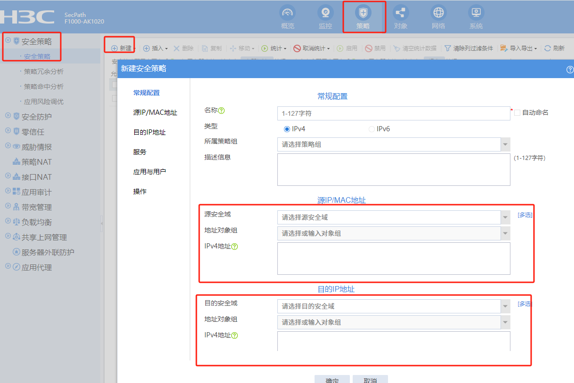This screenshot has width=574, height=383.
Task: Click help icon in dialog title bar
Action: coord(570,70)
